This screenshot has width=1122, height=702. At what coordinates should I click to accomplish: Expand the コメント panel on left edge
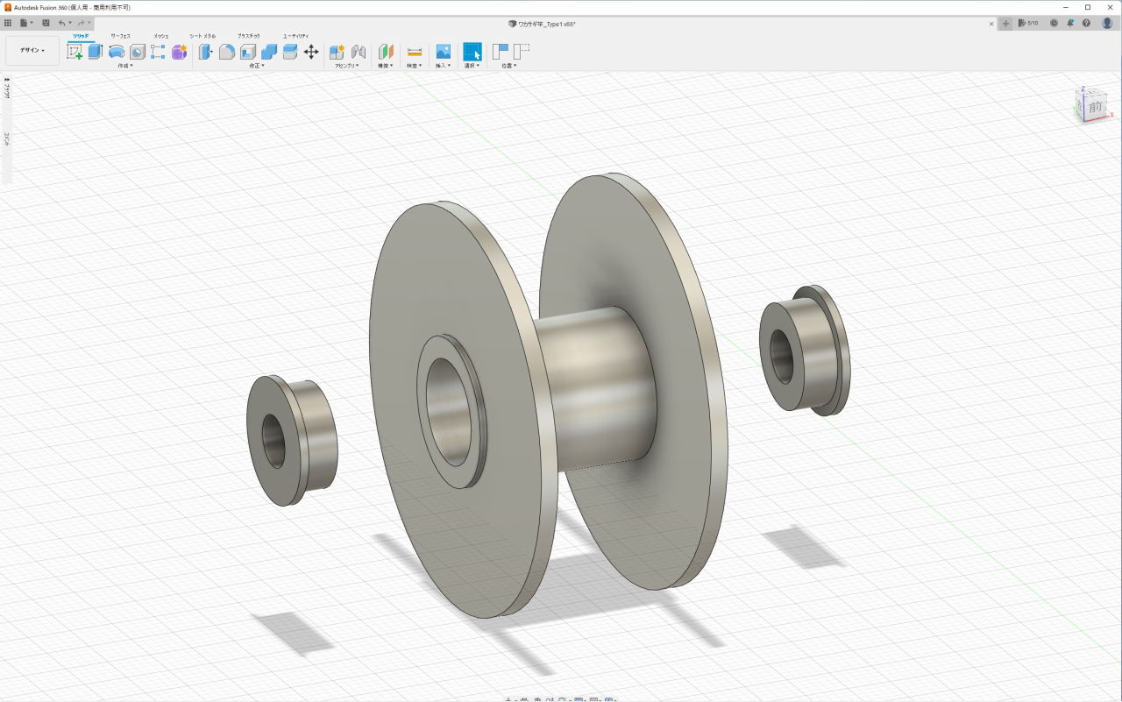point(6,139)
